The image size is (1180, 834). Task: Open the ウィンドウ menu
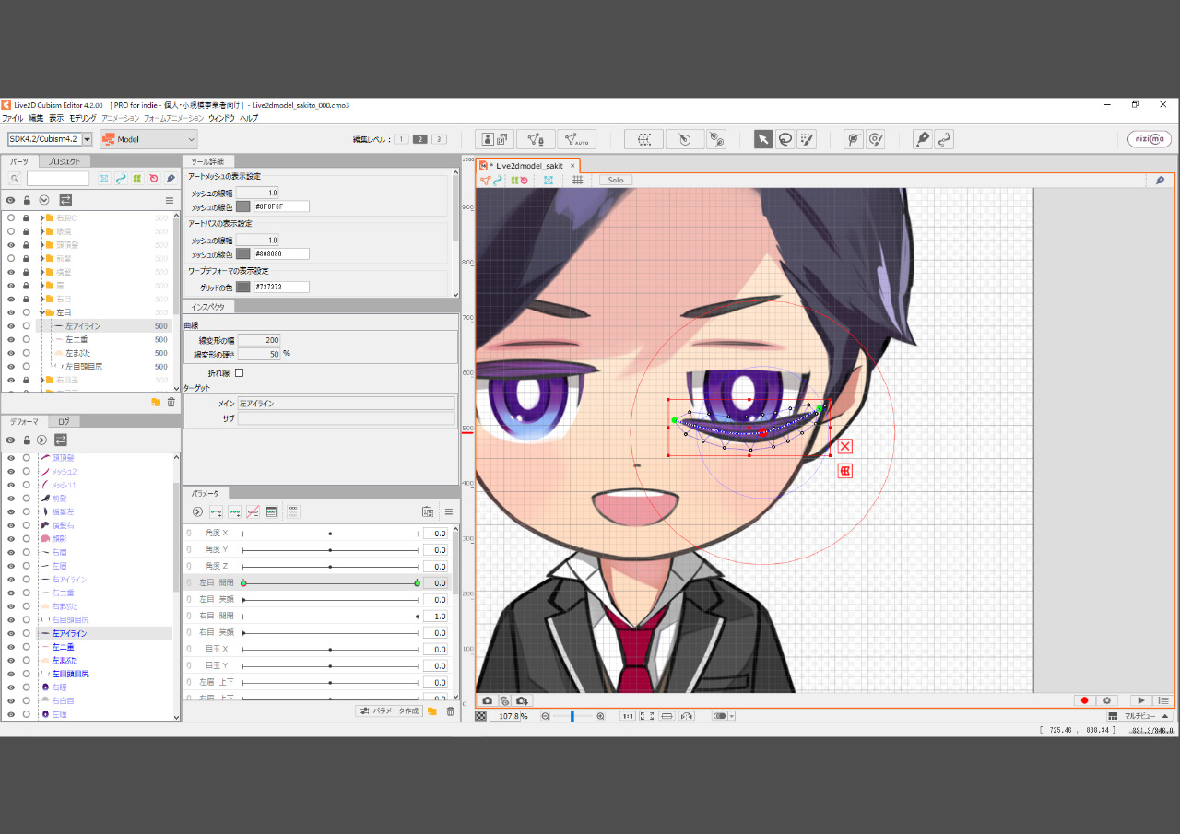221,118
